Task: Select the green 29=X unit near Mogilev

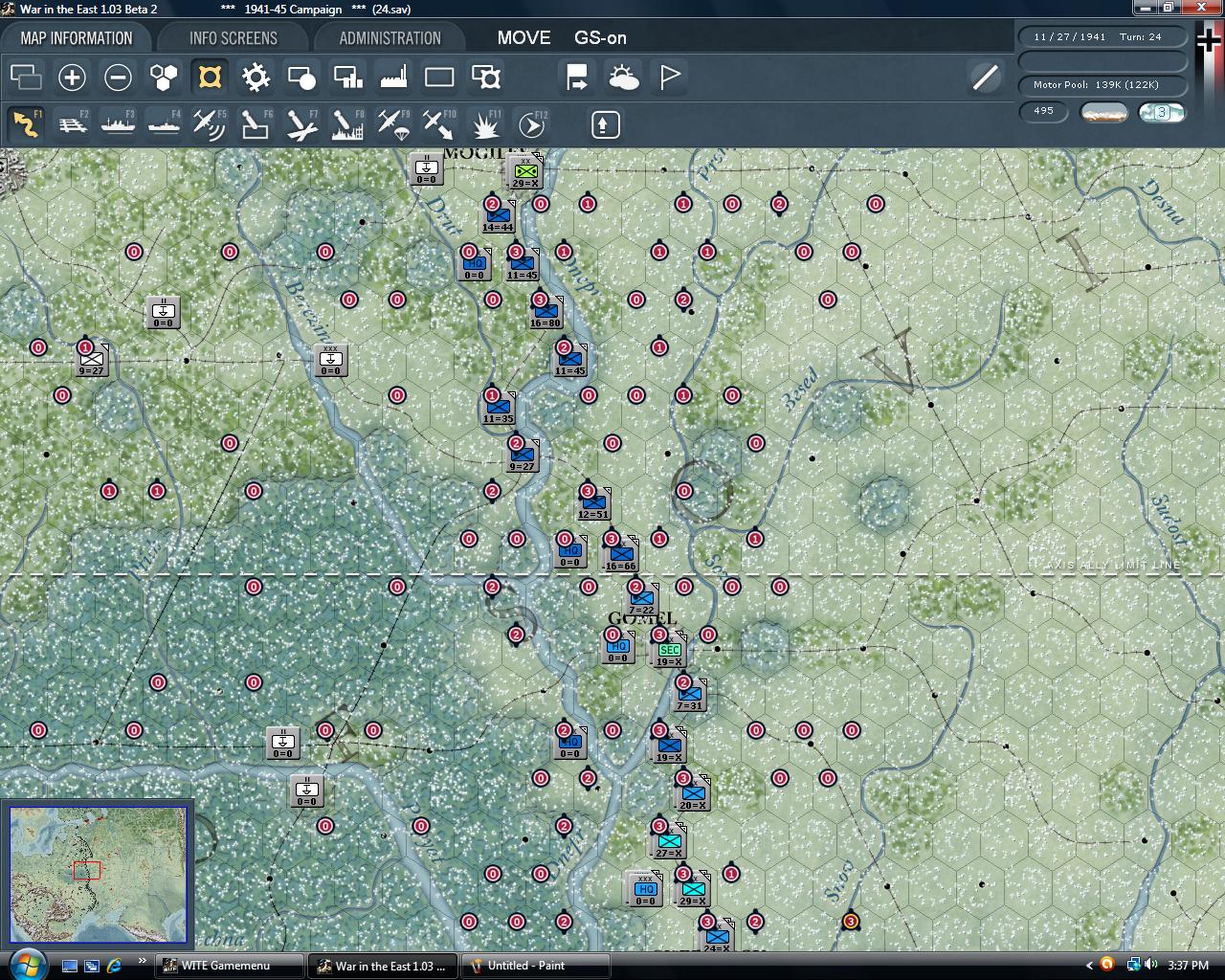Action: coord(524,173)
